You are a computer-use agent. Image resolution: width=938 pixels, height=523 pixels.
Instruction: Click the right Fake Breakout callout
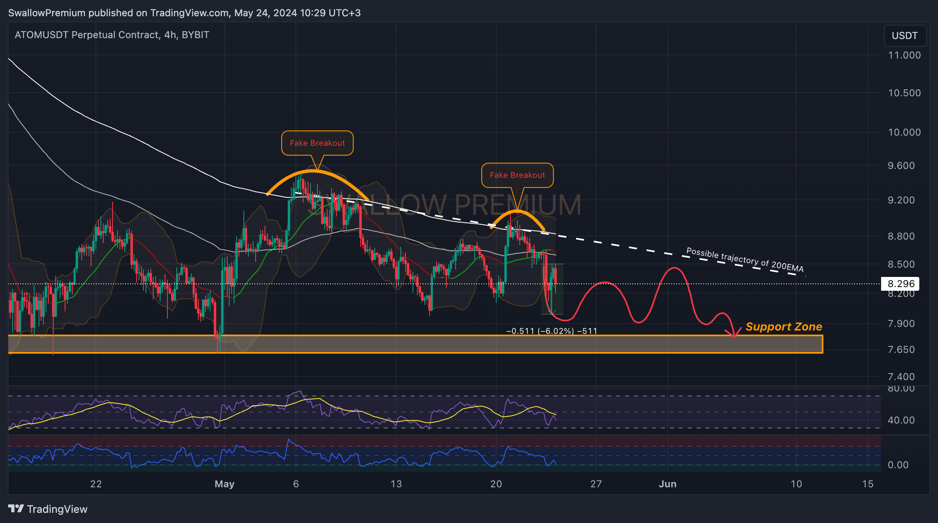click(x=517, y=175)
